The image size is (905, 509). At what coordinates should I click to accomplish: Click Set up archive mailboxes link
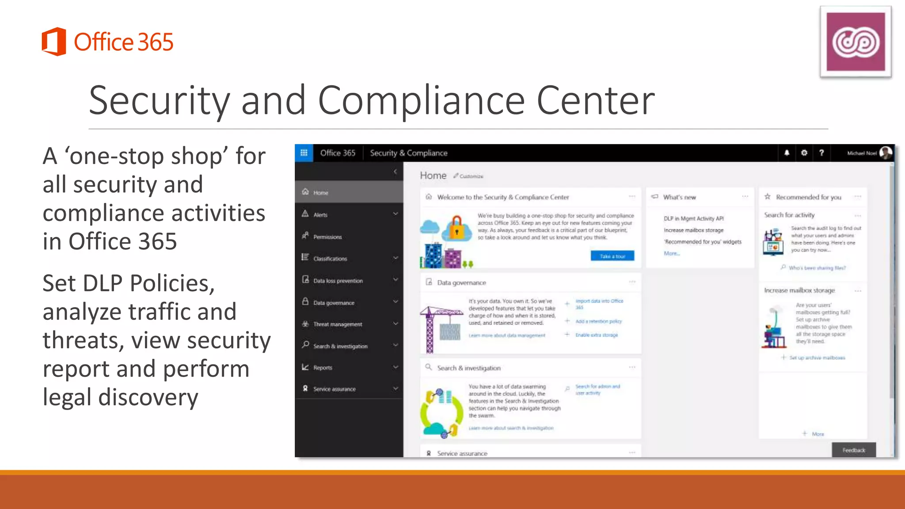pyautogui.click(x=817, y=357)
